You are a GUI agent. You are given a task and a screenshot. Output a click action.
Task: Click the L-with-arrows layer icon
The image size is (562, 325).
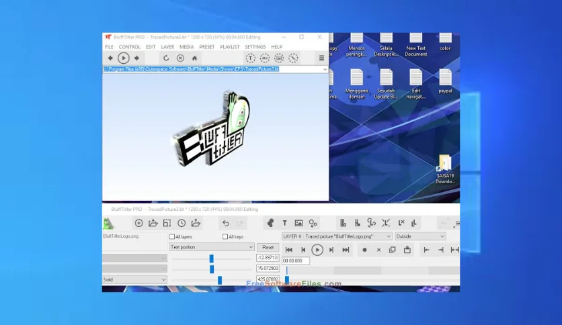(x=386, y=223)
